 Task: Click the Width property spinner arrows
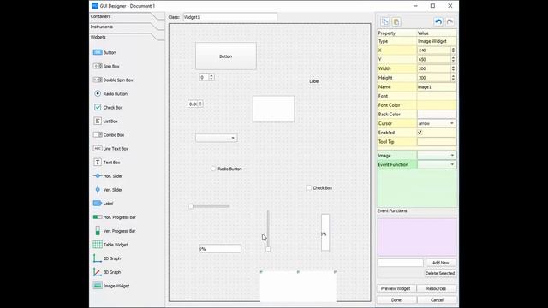[453, 68]
